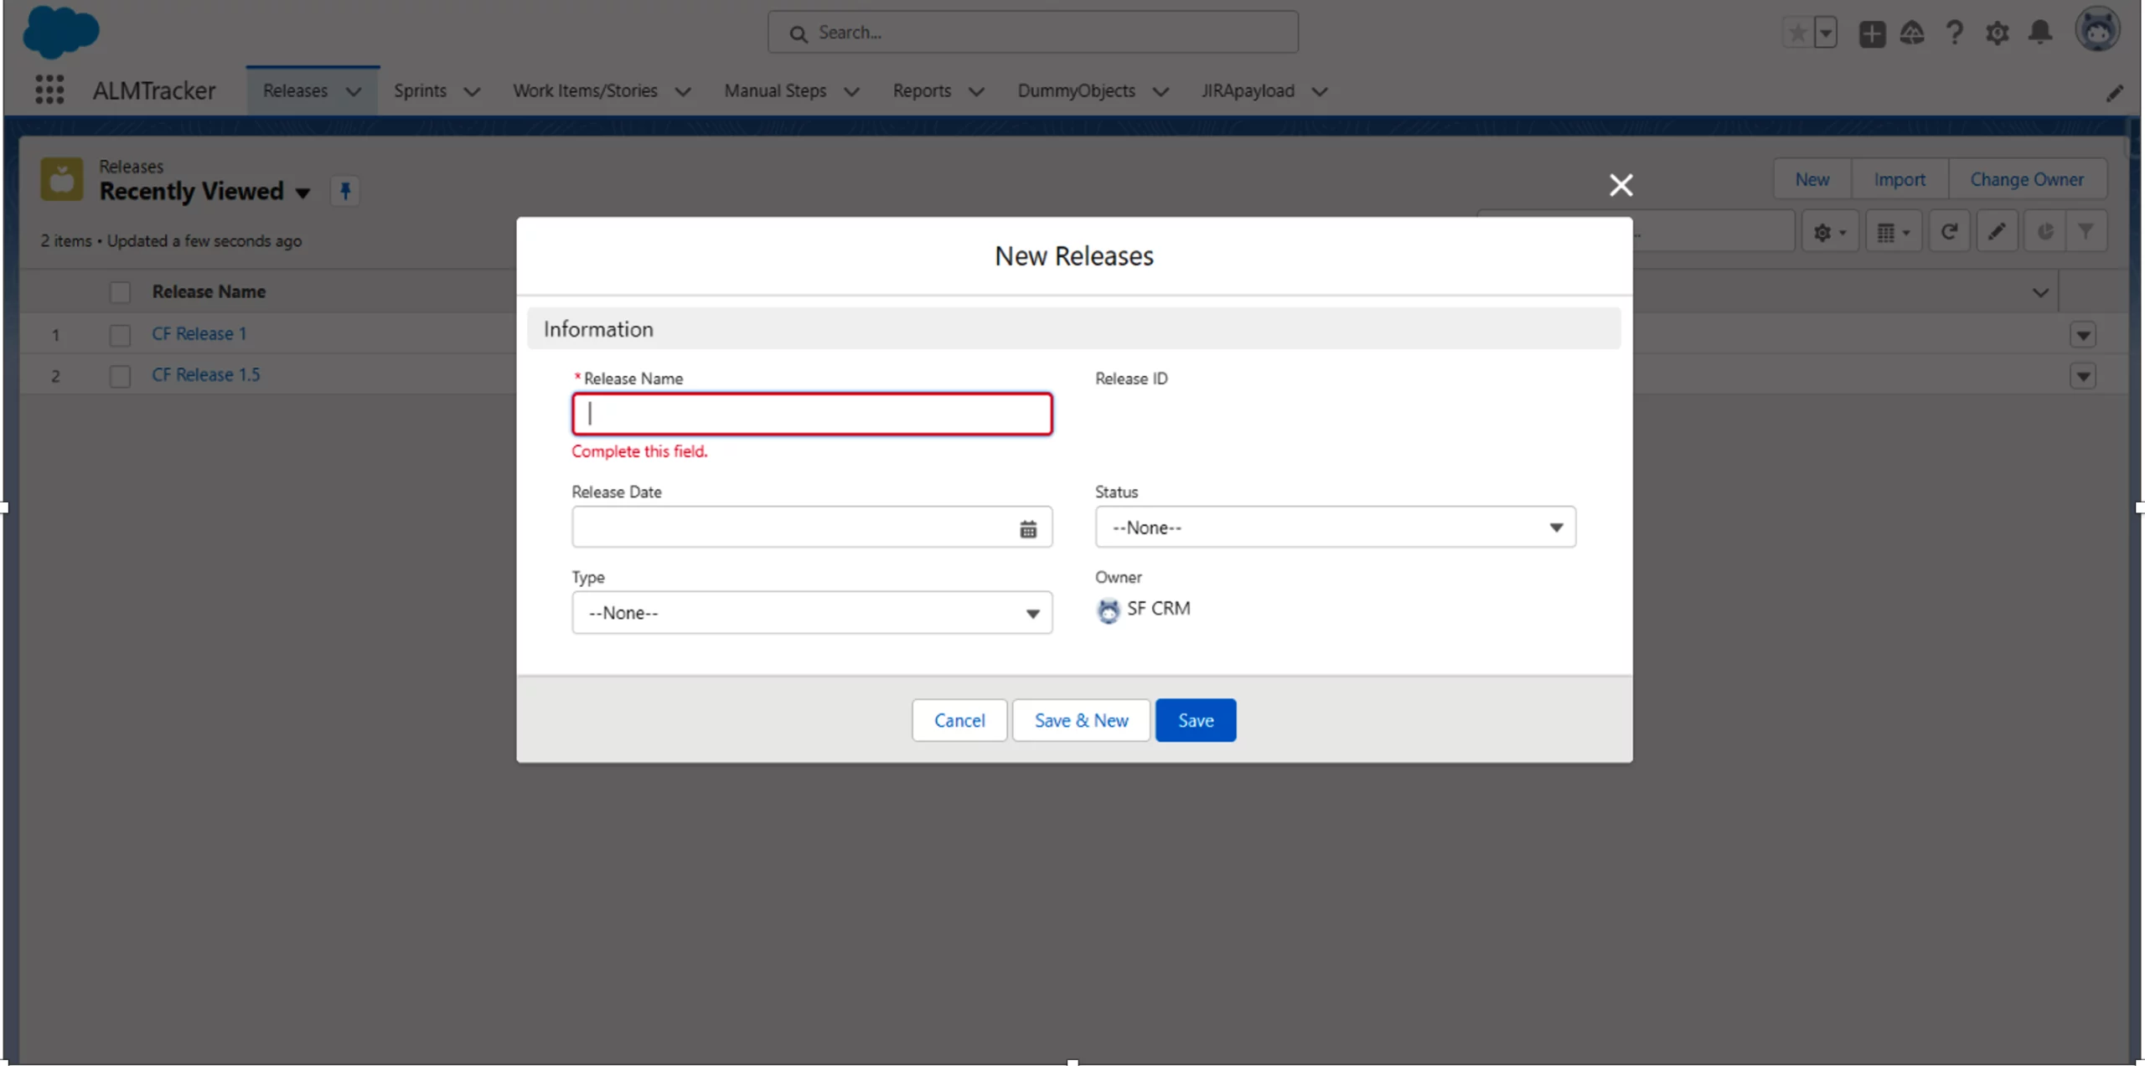Expand the Reports tab chevron
Screen dimensions: 2145x1066
(976, 91)
